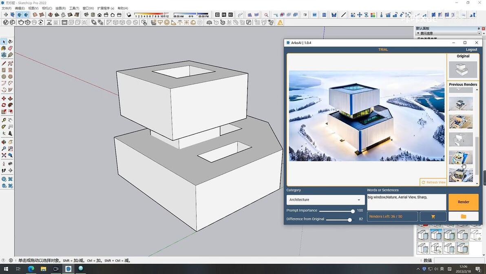Image resolution: width=486 pixels, height=274 pixels.
Task: Pick the Eraser tool
Action: point(10,48)
